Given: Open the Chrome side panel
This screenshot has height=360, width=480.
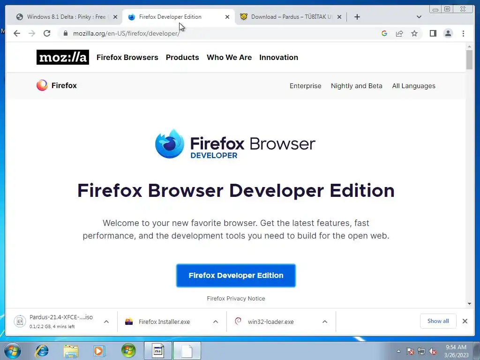Looking at the screenshot, I should [x=433, y=33].
